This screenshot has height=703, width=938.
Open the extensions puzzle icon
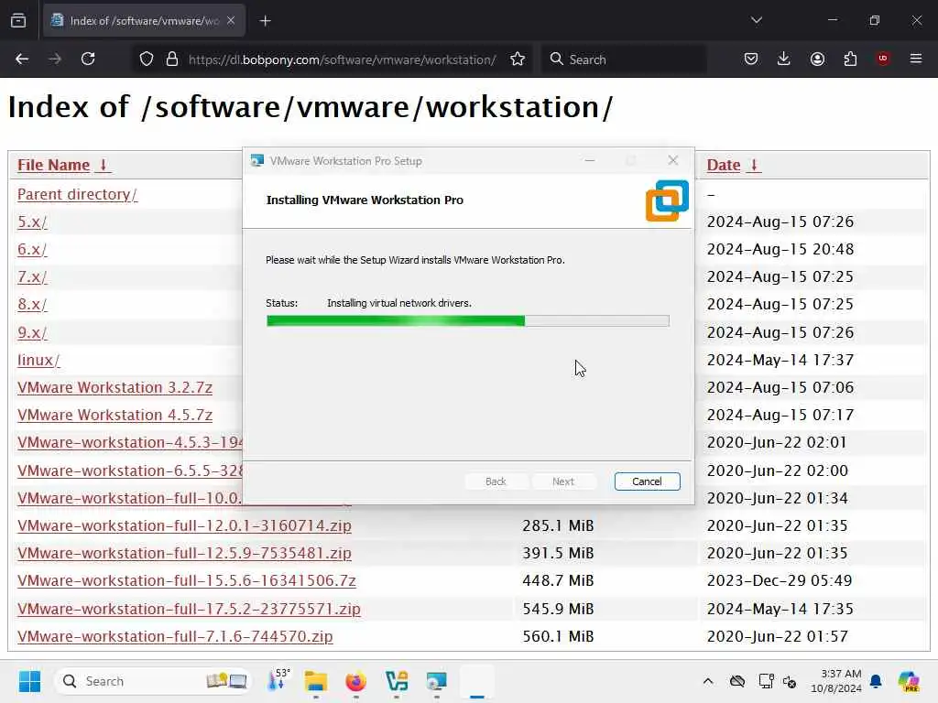[x=850, y=59]
